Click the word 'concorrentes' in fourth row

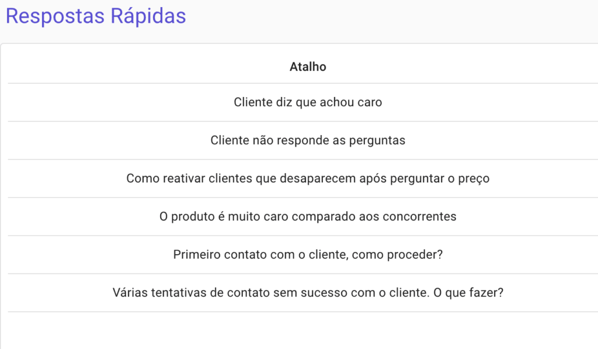tap(419, 216)
